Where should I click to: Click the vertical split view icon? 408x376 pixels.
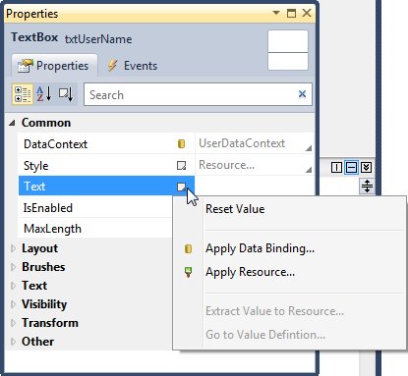pos(336,168)
